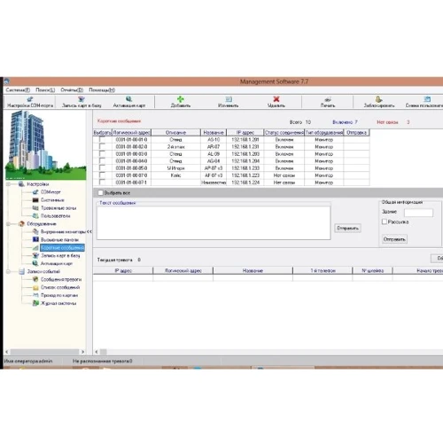This screenshot has width=443, height=443.
Task: Click the Тип оборудования column header
Action: click(324, 133)
